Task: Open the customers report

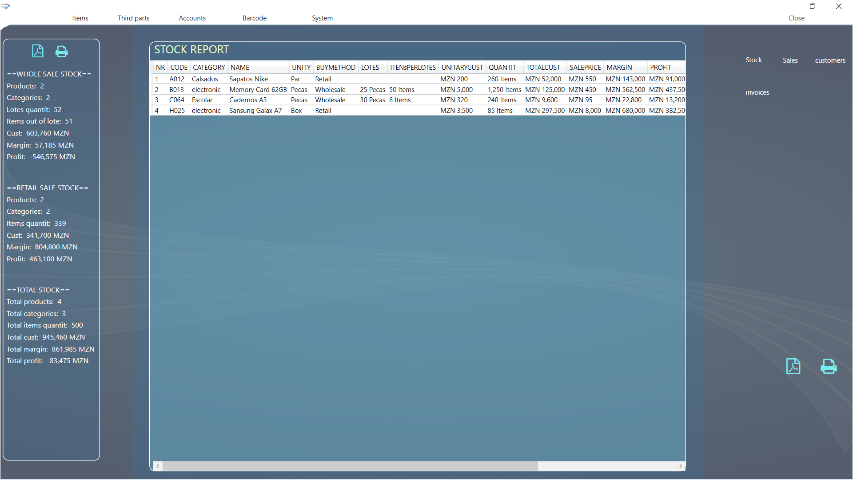Action: coord(830,60)
